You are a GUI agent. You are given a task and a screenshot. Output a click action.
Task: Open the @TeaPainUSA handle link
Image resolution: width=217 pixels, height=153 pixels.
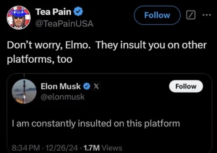tap(64, 24)
